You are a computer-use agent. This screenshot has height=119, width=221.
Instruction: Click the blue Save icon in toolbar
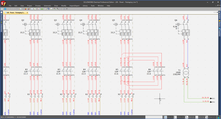[5, 9]
